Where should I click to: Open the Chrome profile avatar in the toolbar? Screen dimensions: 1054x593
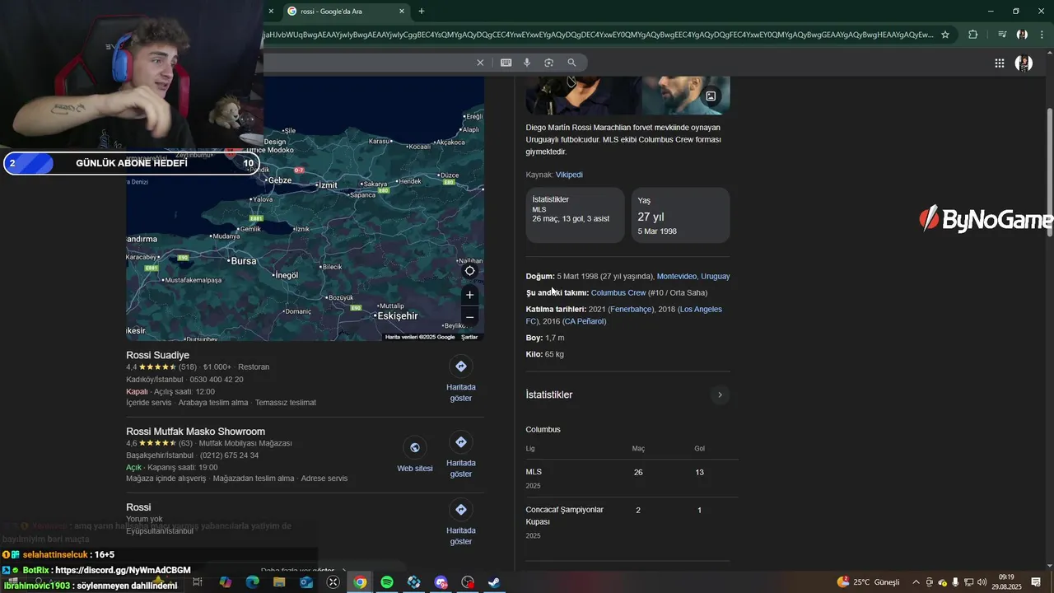point(1022,35)
